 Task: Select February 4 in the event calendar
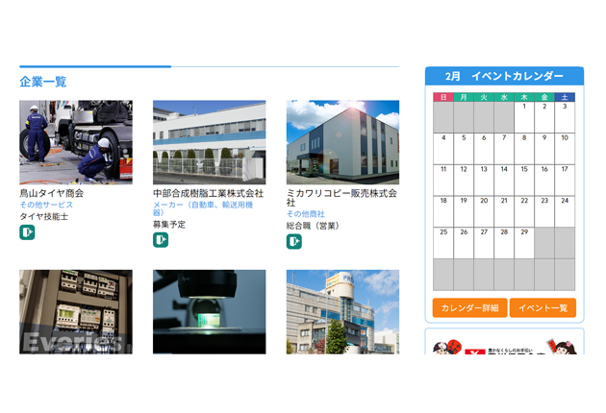coord(443,149)
